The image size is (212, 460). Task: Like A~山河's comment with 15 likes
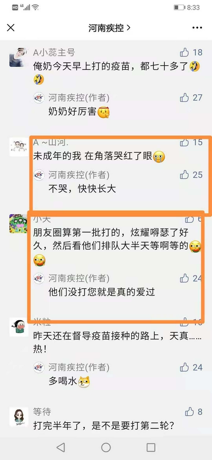184,142
